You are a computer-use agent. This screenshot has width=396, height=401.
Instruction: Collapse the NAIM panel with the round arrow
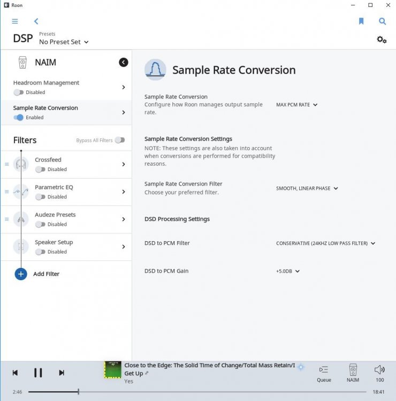tap(124, 62)
